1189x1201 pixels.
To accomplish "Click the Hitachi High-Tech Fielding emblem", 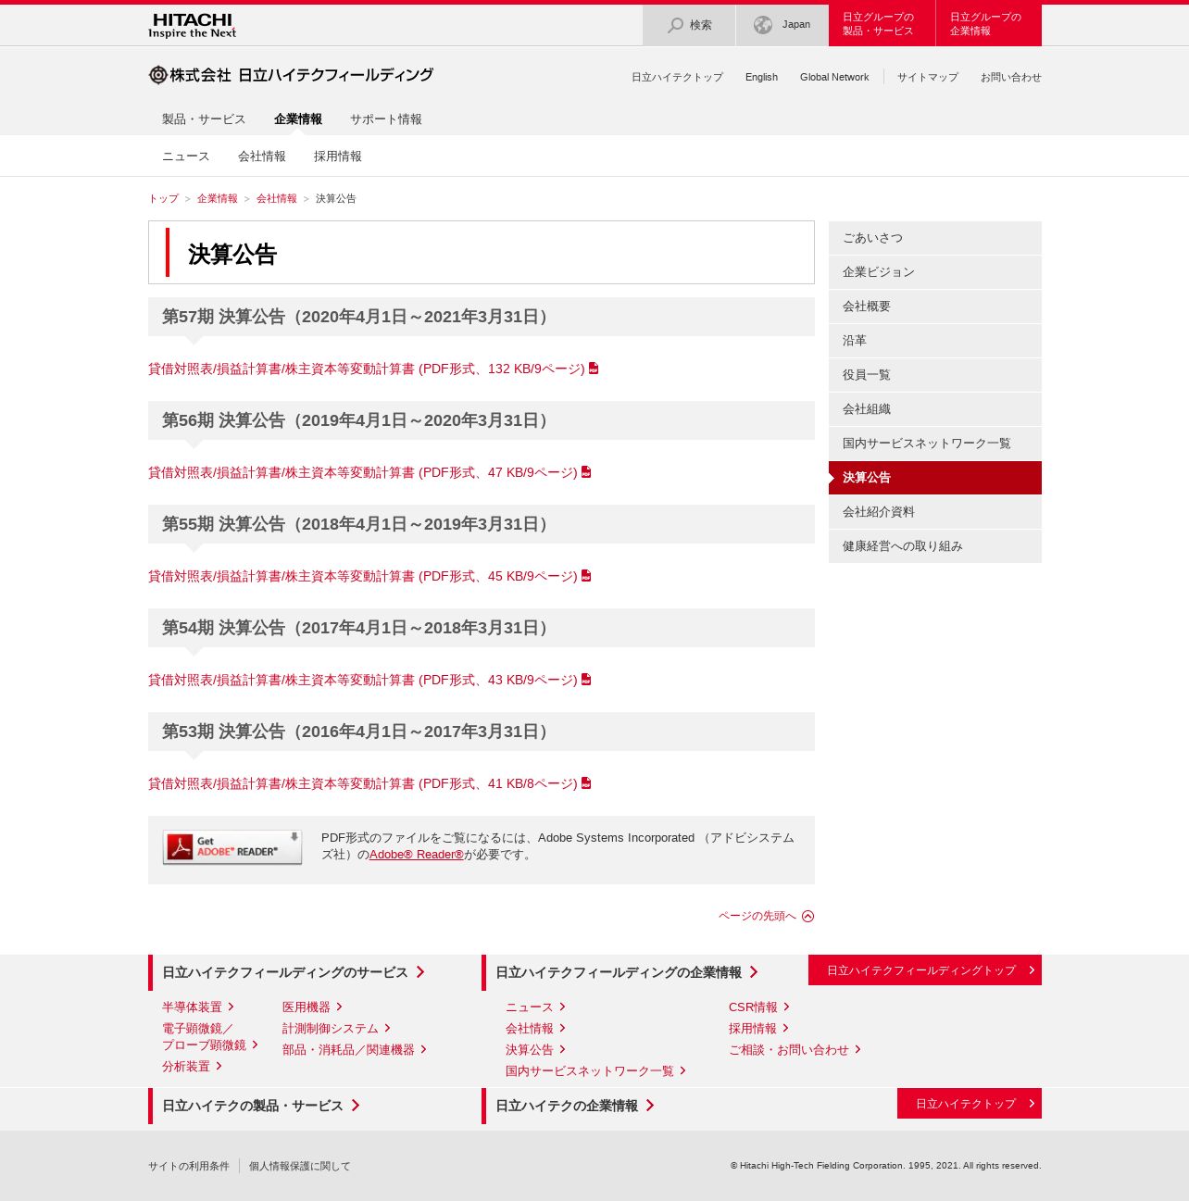I will coord(158,75).
